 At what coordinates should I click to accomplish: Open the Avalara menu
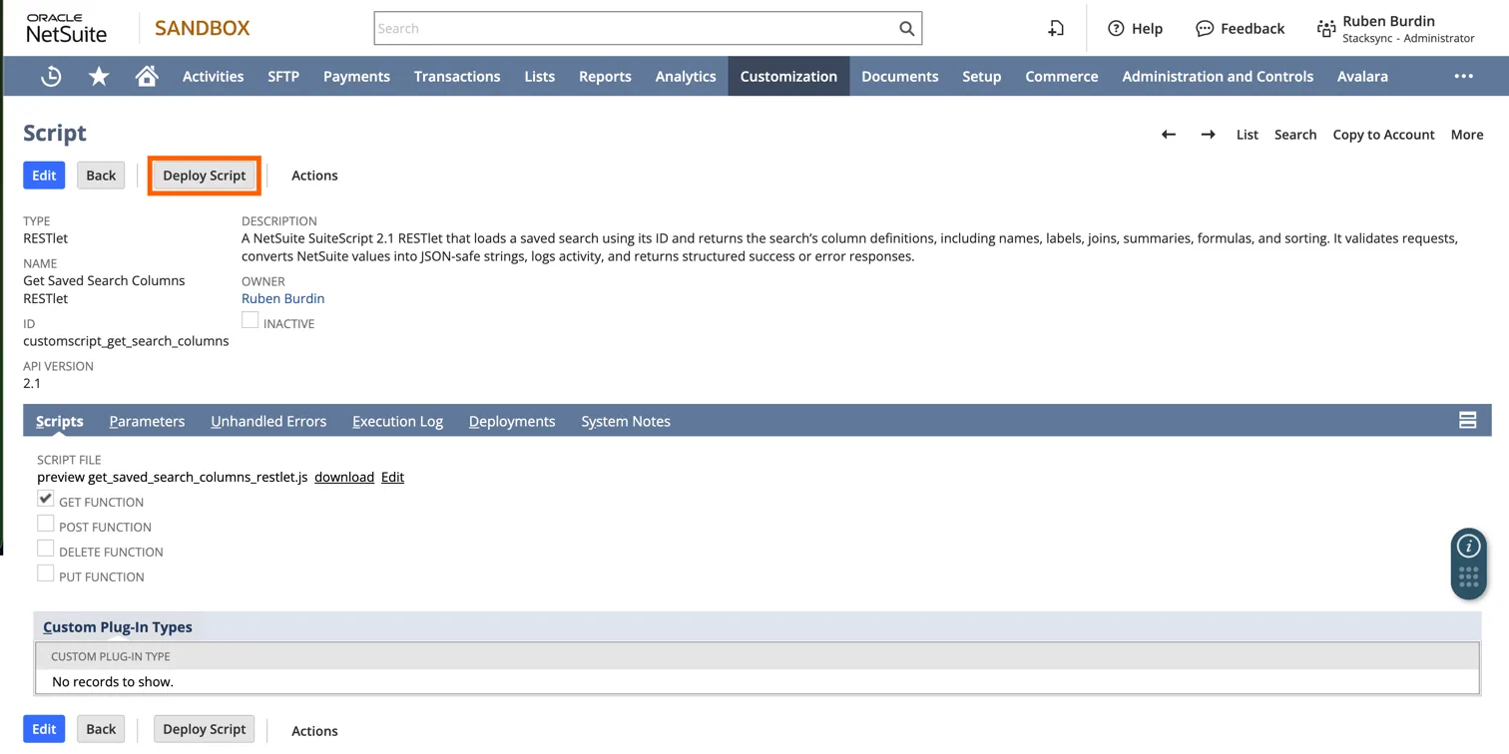1362,76
